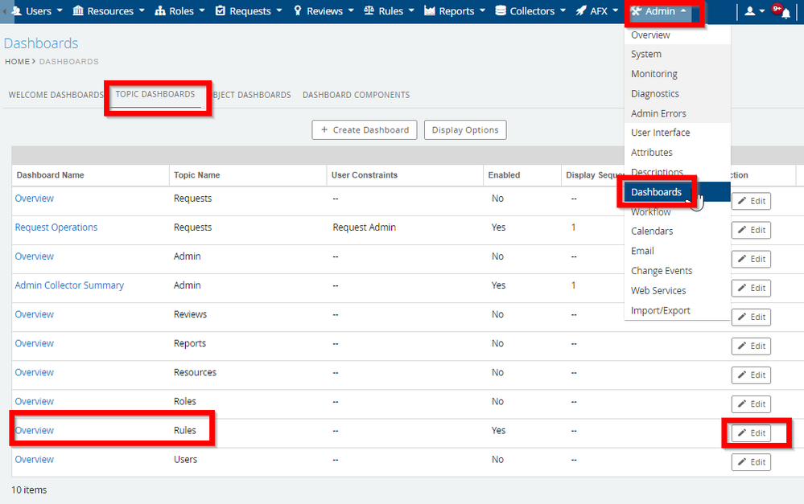Click the Display Options button
The width and height of the screenshot is (804, 504).
(464, 130)
